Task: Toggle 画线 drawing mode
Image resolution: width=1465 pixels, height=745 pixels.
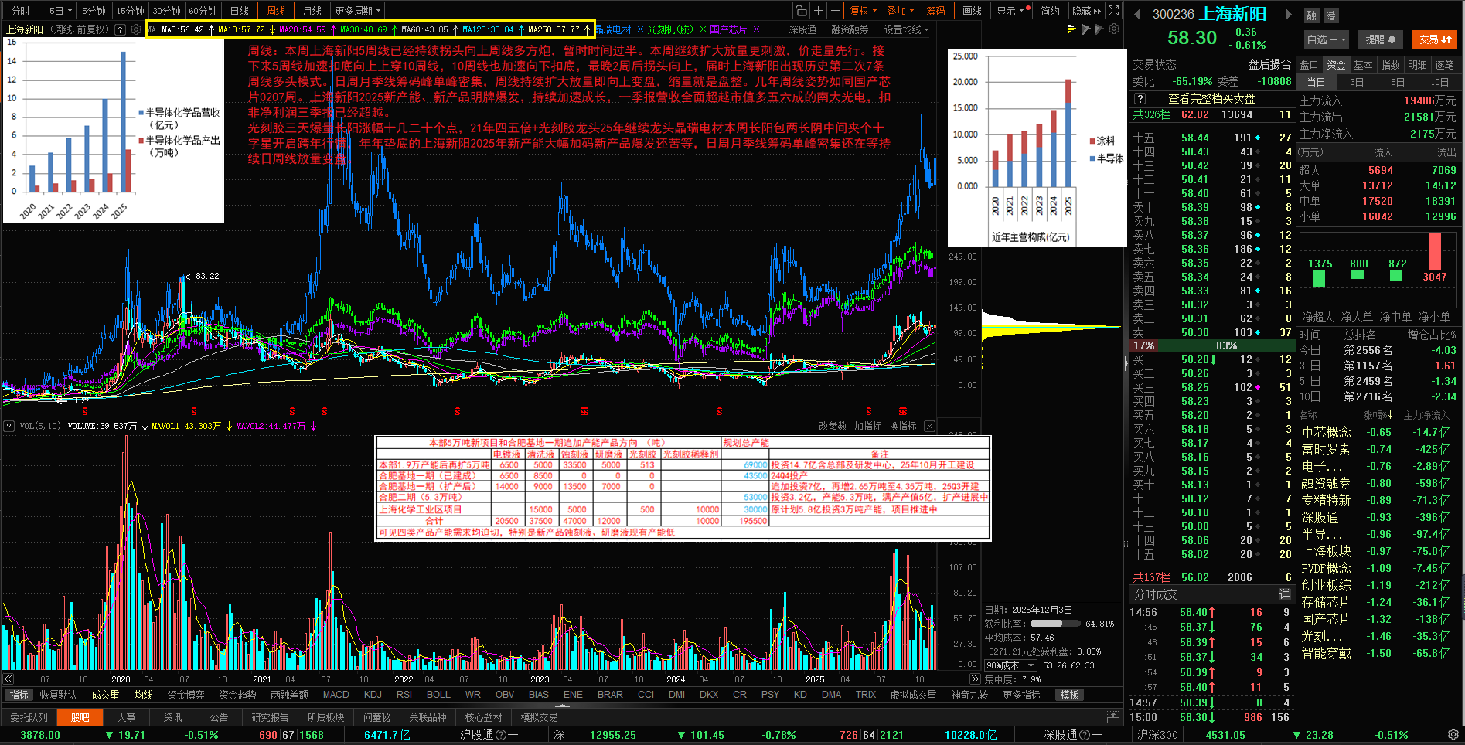Action: [972, 11]
